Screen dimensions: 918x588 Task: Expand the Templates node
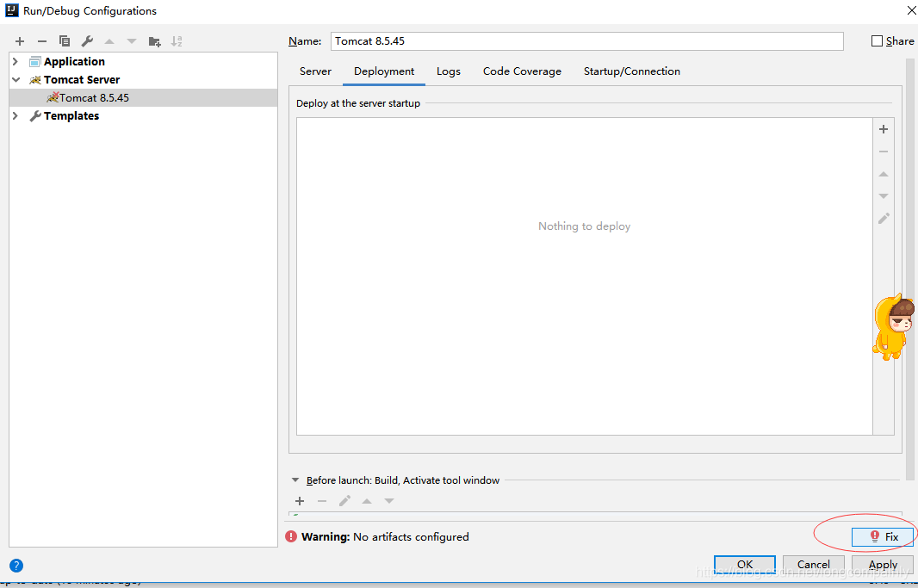point(16,116)
